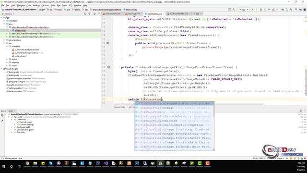Hide the Build panel with its minus icon
The height and width of the screenshot is (173, 307).
pos(305,111)
